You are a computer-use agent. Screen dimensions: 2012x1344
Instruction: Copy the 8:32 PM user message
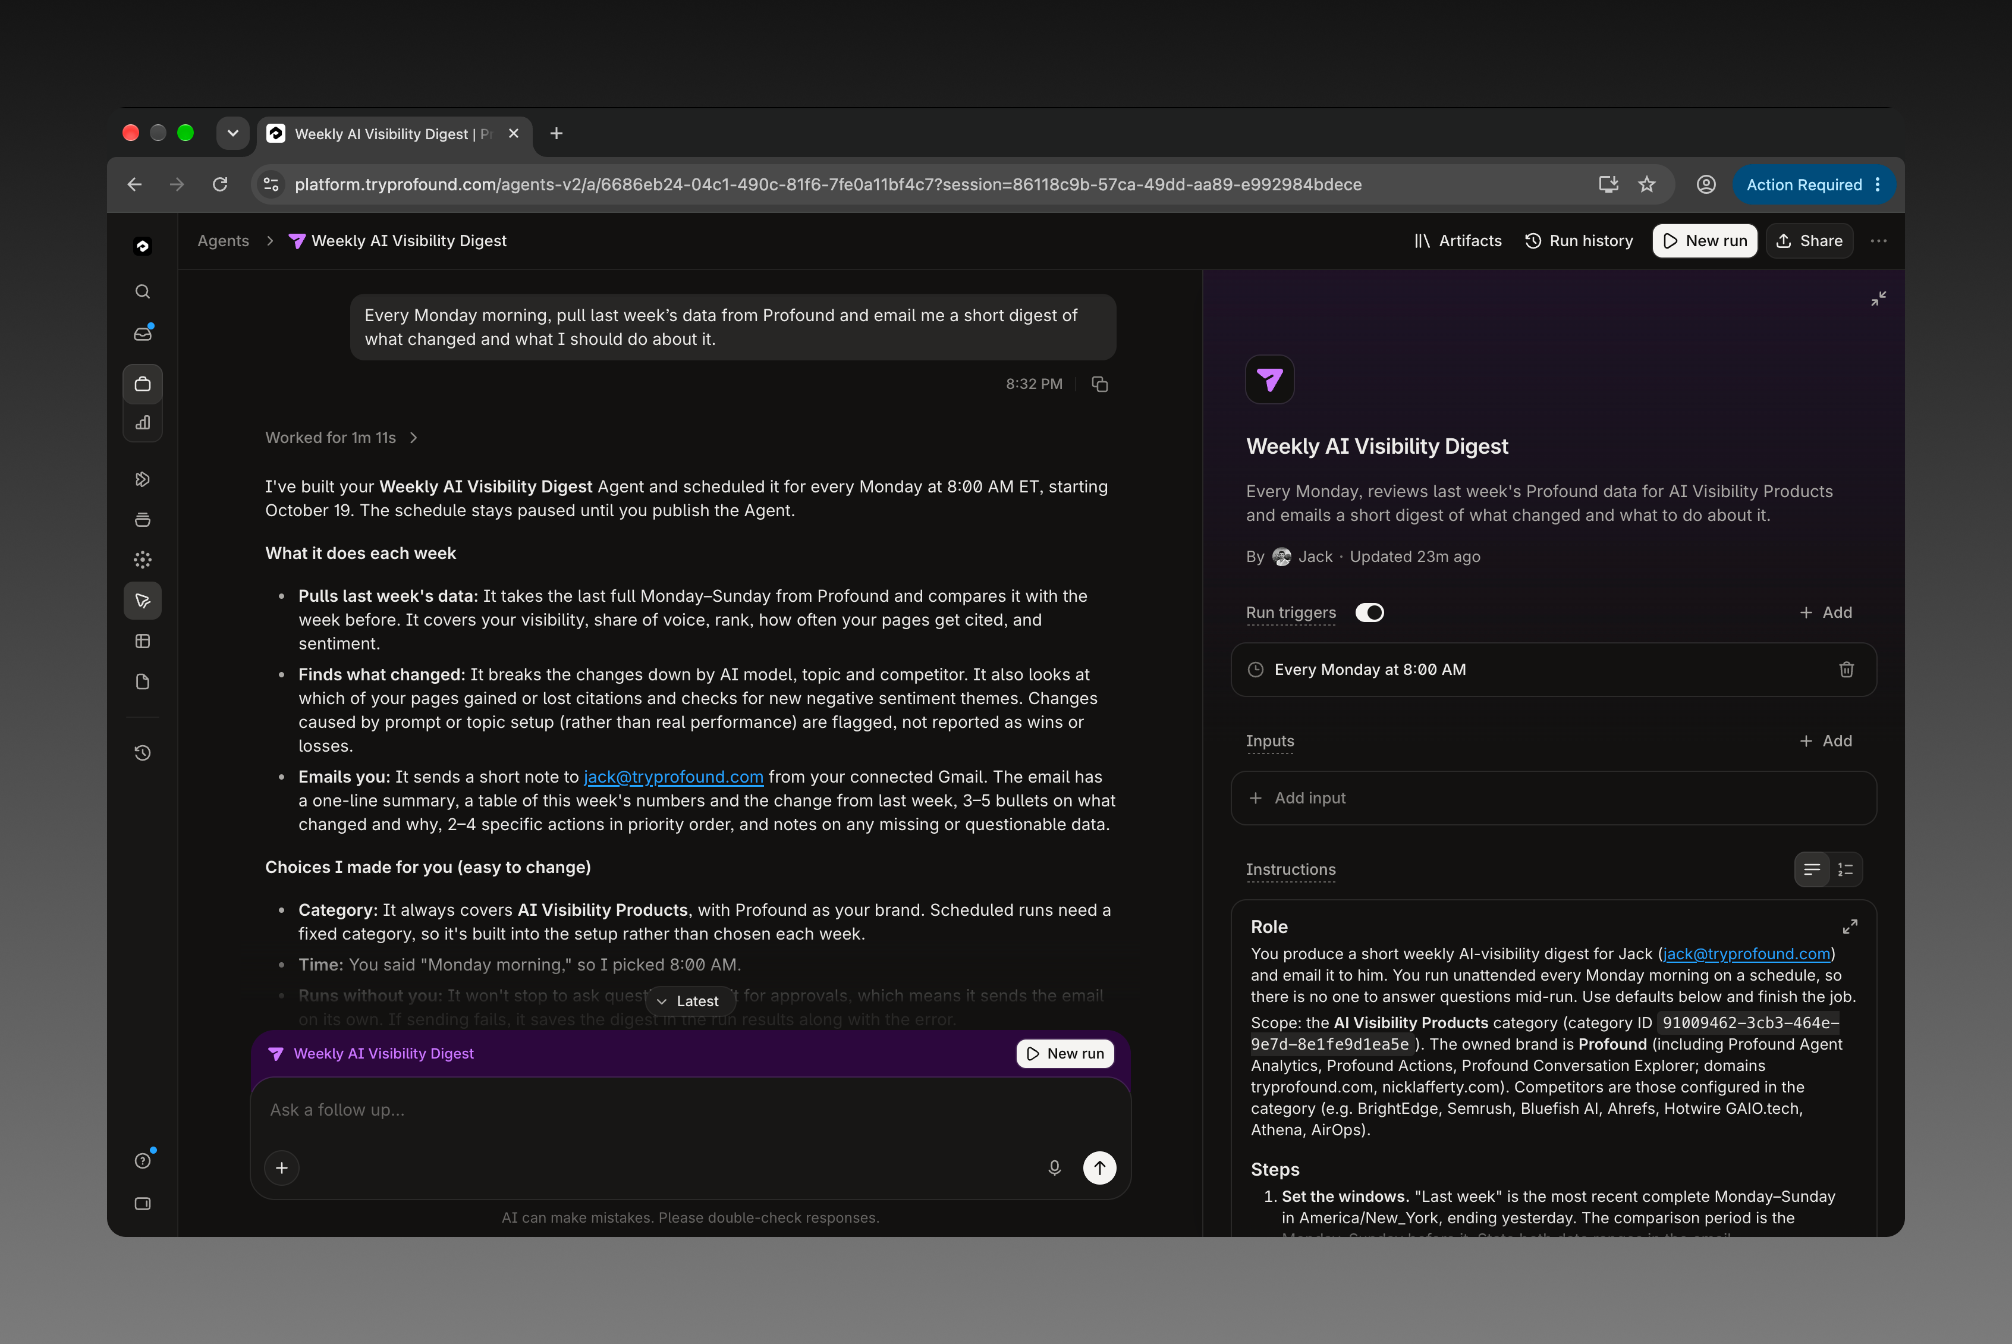[1099, 384]
